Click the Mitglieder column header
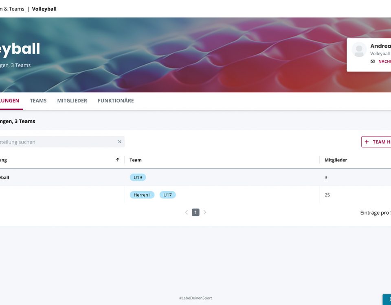391x305 pixels. (x=336, y=160)
